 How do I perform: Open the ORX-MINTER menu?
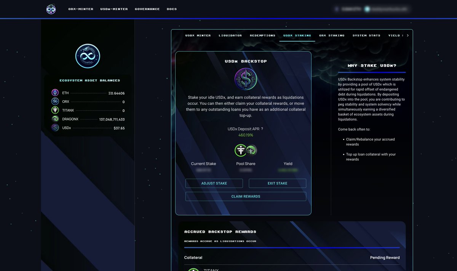(x=81, y=9)
